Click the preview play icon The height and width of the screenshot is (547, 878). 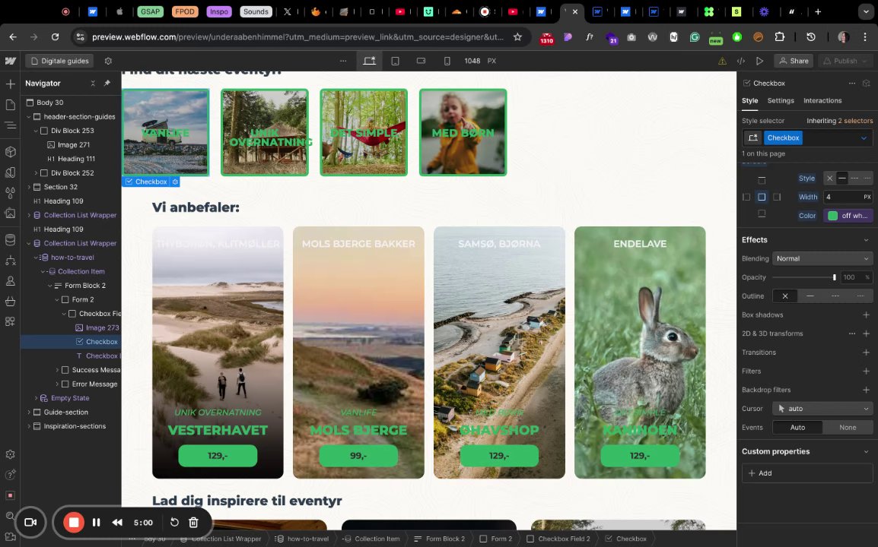coord(759,61)
